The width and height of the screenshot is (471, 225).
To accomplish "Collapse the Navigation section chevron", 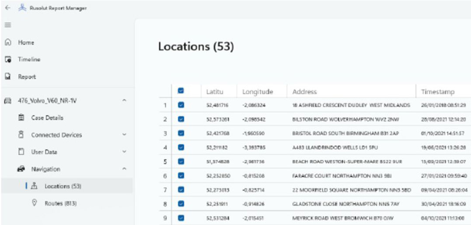I will (x=125, y=169).
